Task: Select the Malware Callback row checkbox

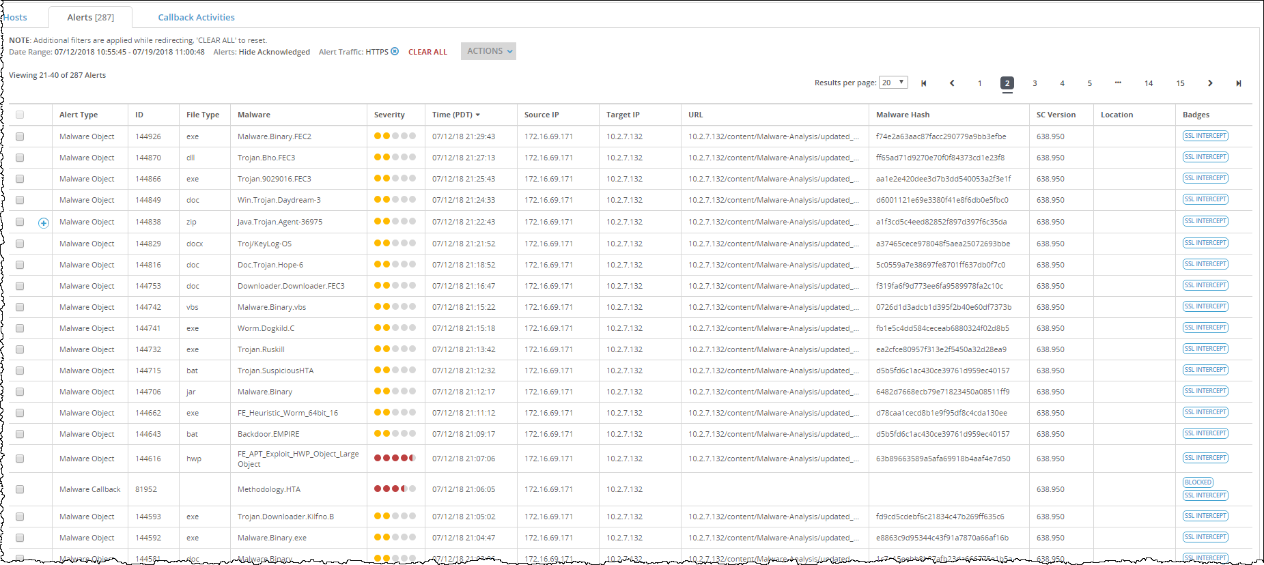Action: tap(20, 489)
